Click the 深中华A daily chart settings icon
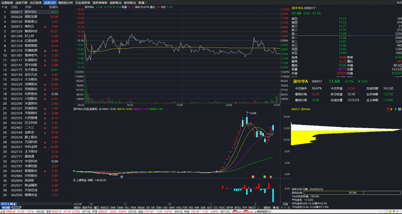The width and height of the screenshot is (402, 214). [100, 109]
